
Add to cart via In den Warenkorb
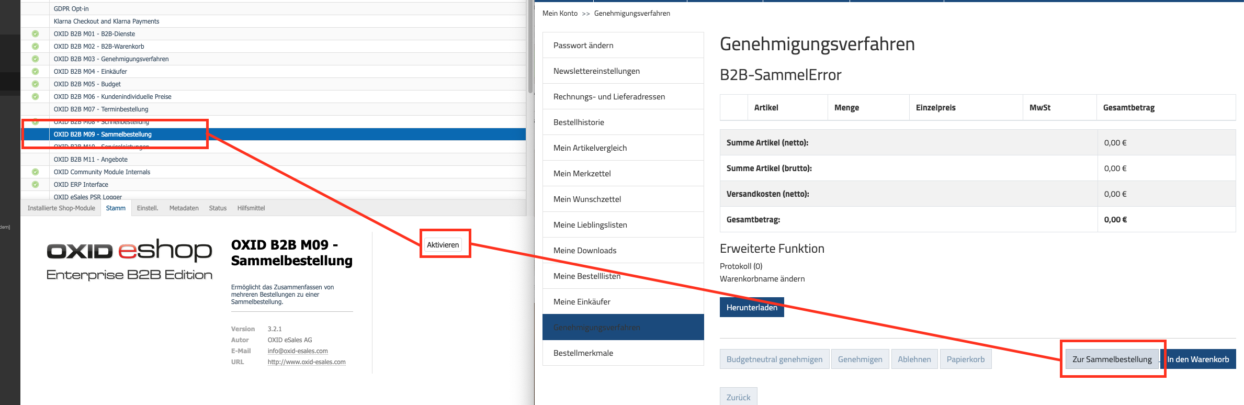coord(1198,359)
